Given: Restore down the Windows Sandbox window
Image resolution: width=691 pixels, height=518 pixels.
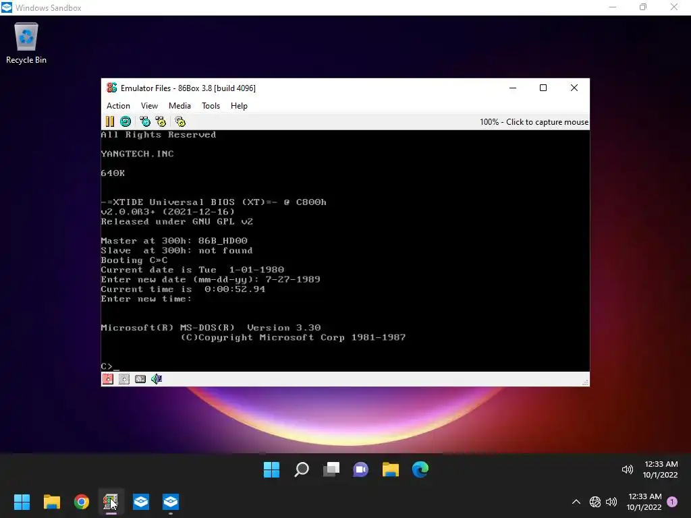Looking at the screenshot, I should [x=643, y=7].
